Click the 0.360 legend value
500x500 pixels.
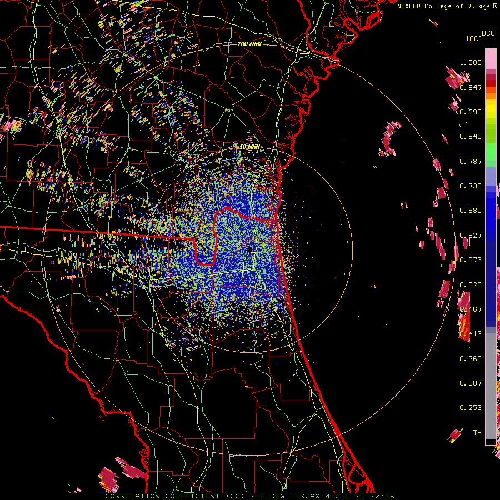[471, 359]
